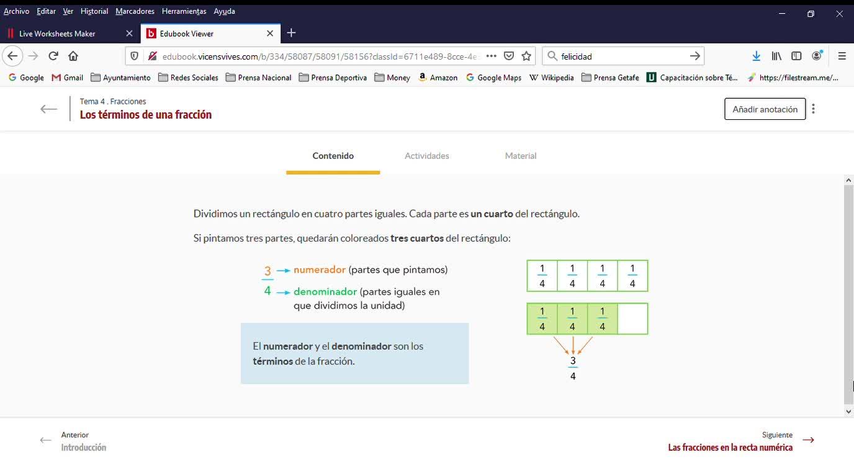Go to the browser home page icon

(73, 56)
